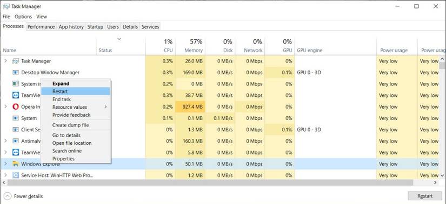
Task: Click the TeamViewer icon at 38.7 MB
Action: pos(16,95)
